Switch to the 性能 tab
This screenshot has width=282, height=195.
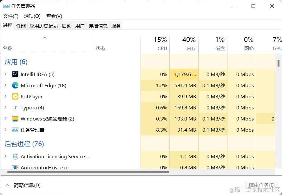[x=21, y=26]
